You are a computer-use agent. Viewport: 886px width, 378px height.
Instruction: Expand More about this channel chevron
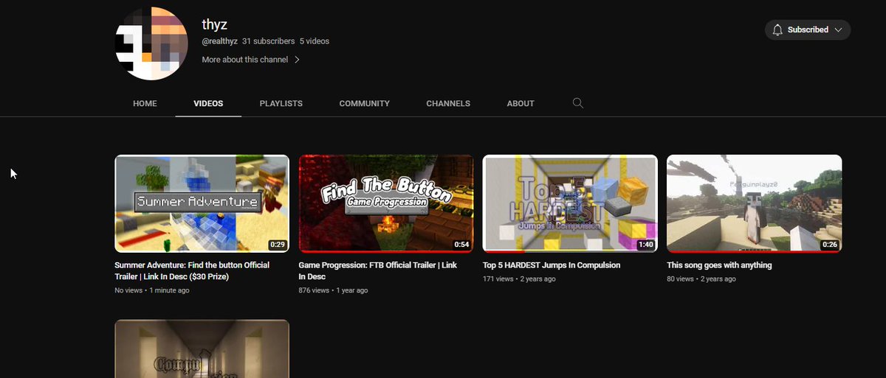coord(297,60)
